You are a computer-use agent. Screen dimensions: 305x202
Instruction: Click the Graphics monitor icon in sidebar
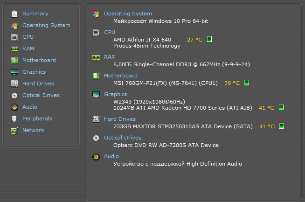[x=14, y=72]
